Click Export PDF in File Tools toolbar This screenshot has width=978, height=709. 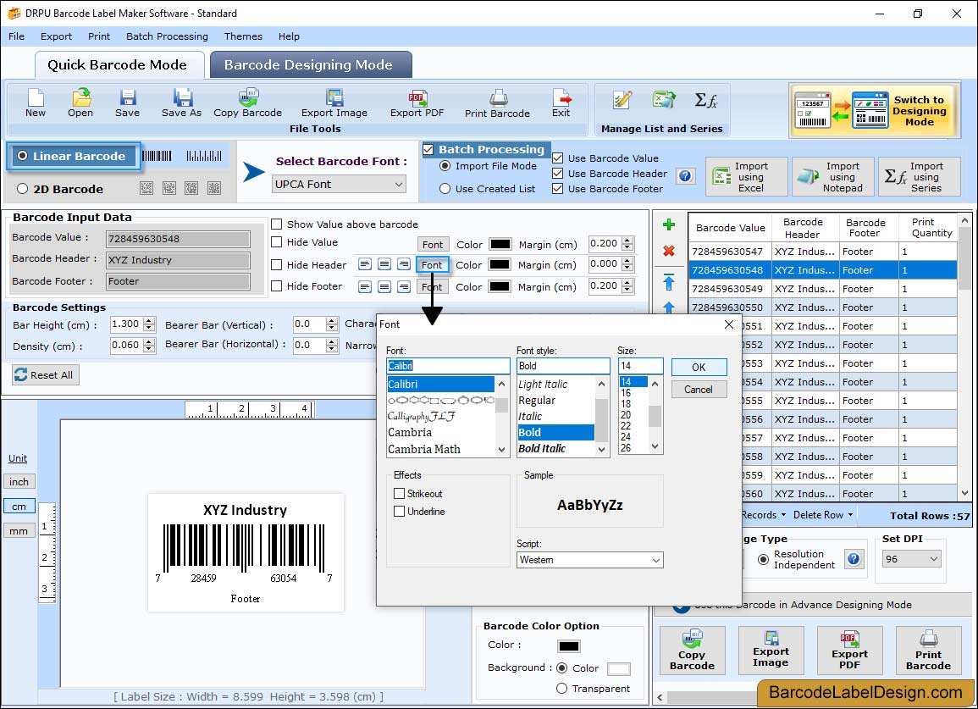[417, 103]
